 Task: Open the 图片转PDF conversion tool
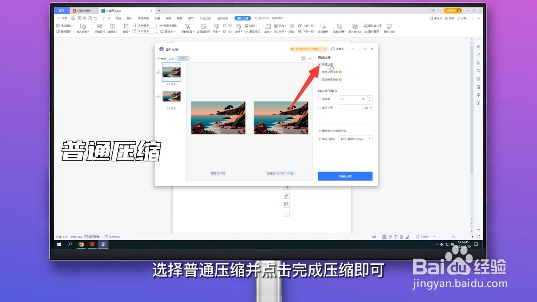click(x=355, y=32)
